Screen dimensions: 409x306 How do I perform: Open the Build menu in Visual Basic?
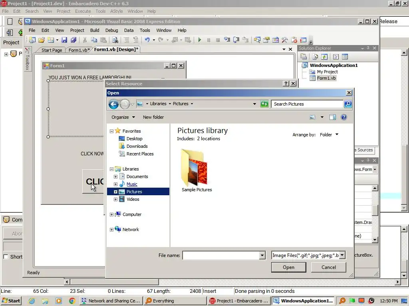click(x=95, y=30)
